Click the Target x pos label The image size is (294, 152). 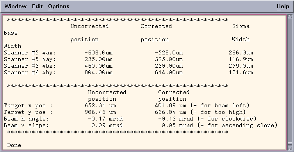[28, 106]
